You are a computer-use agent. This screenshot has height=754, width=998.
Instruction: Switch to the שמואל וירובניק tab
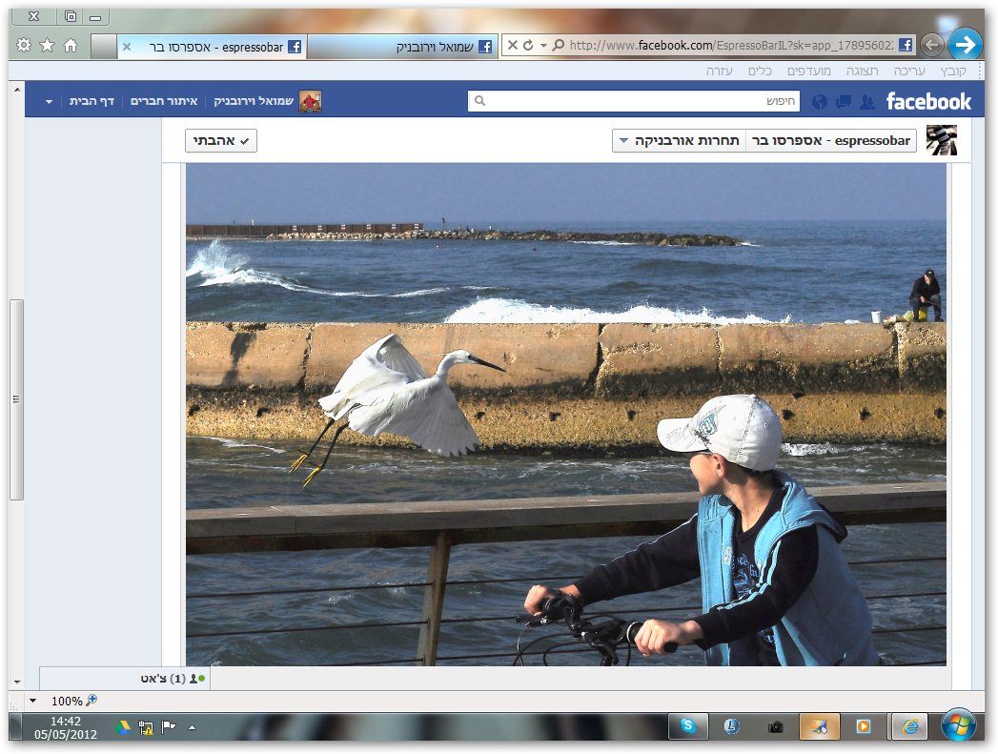400,46
